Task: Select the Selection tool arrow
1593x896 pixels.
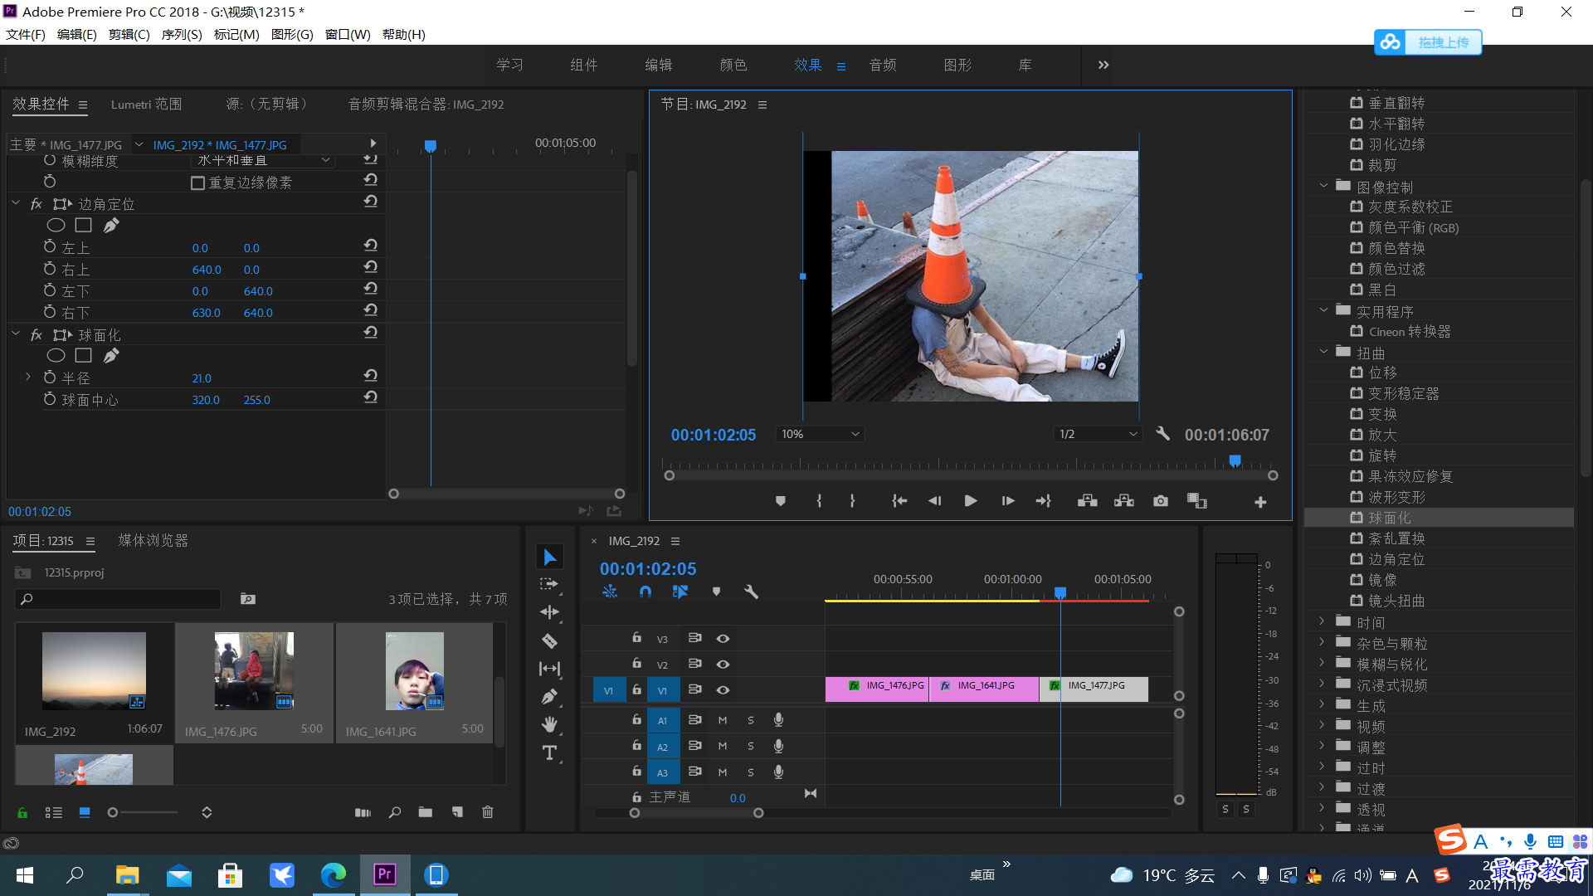Action: coord(549,557)
